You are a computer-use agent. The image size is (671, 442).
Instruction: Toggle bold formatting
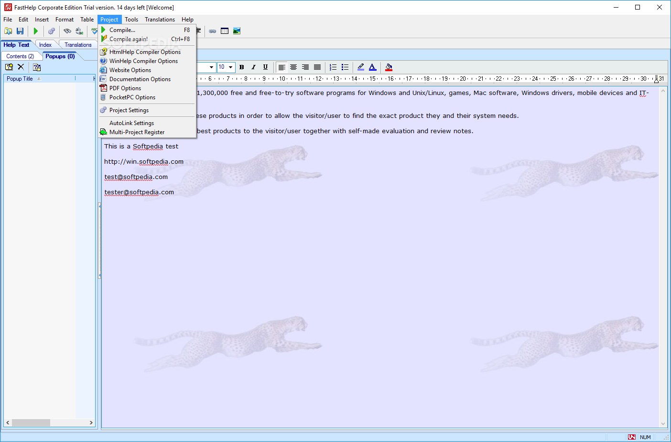pyautogui.click(x=242, y=67)
